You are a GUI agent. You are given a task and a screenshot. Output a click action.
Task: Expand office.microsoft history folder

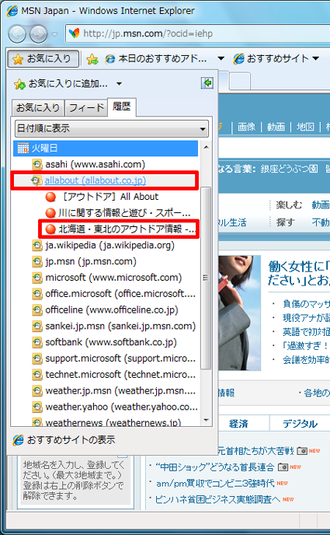(x=114, y=294)
